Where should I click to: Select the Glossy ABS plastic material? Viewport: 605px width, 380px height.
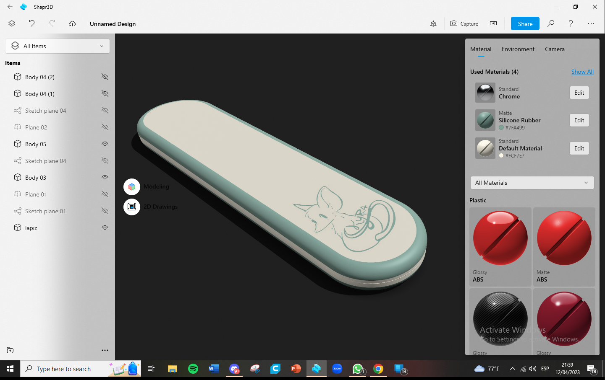tap(500, 247)
